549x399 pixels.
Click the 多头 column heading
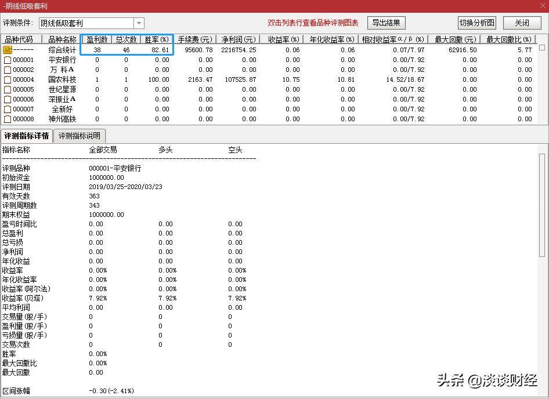(165, 150)
